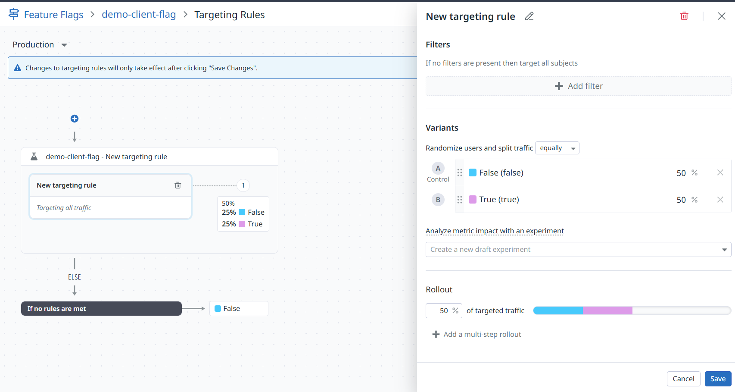The width and height of the screenshot is (735, 392).
Task: Expand 'Create a new draft experiment' dropdown
Action: (578, 250)
